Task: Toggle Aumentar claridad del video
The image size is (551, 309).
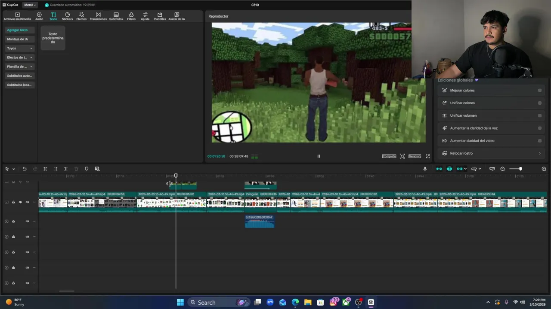Action: [x=540, y=141]
